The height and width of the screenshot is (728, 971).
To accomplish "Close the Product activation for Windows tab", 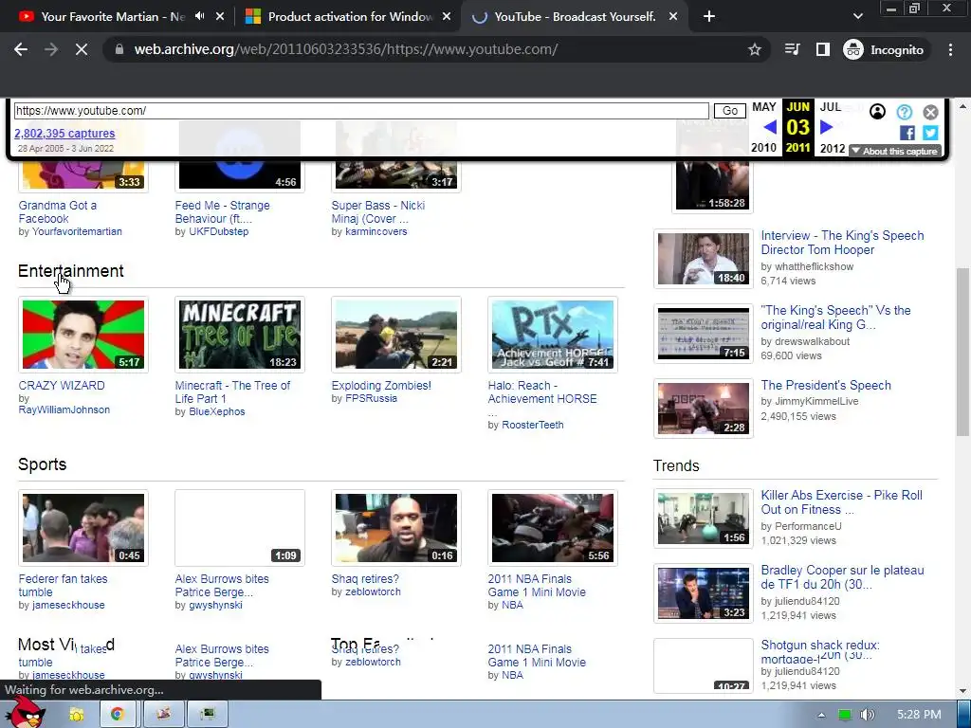I will [x=447, y=17].
